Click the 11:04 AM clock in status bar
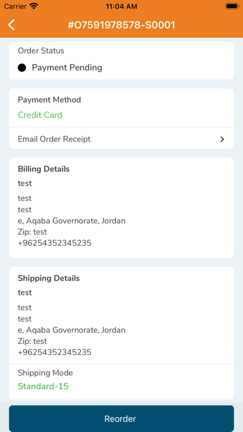Image resolution: width=243 pixels, height=432 pixels. [x=122, y=6]
